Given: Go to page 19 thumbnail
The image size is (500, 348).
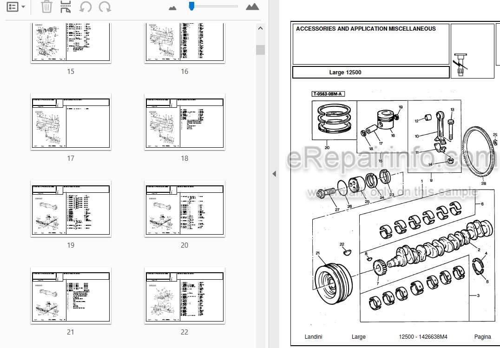Looking at the screenshot, I should pos(71,209).
